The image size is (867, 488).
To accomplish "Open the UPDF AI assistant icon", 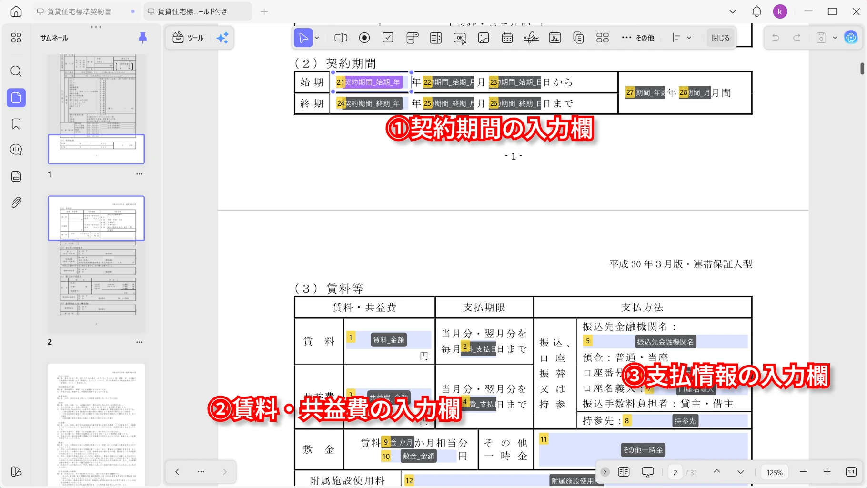I will 851,38.
